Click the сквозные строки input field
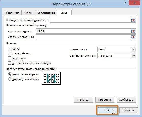The height and width of the screenshot is (117, 142). tap(83, 31)
